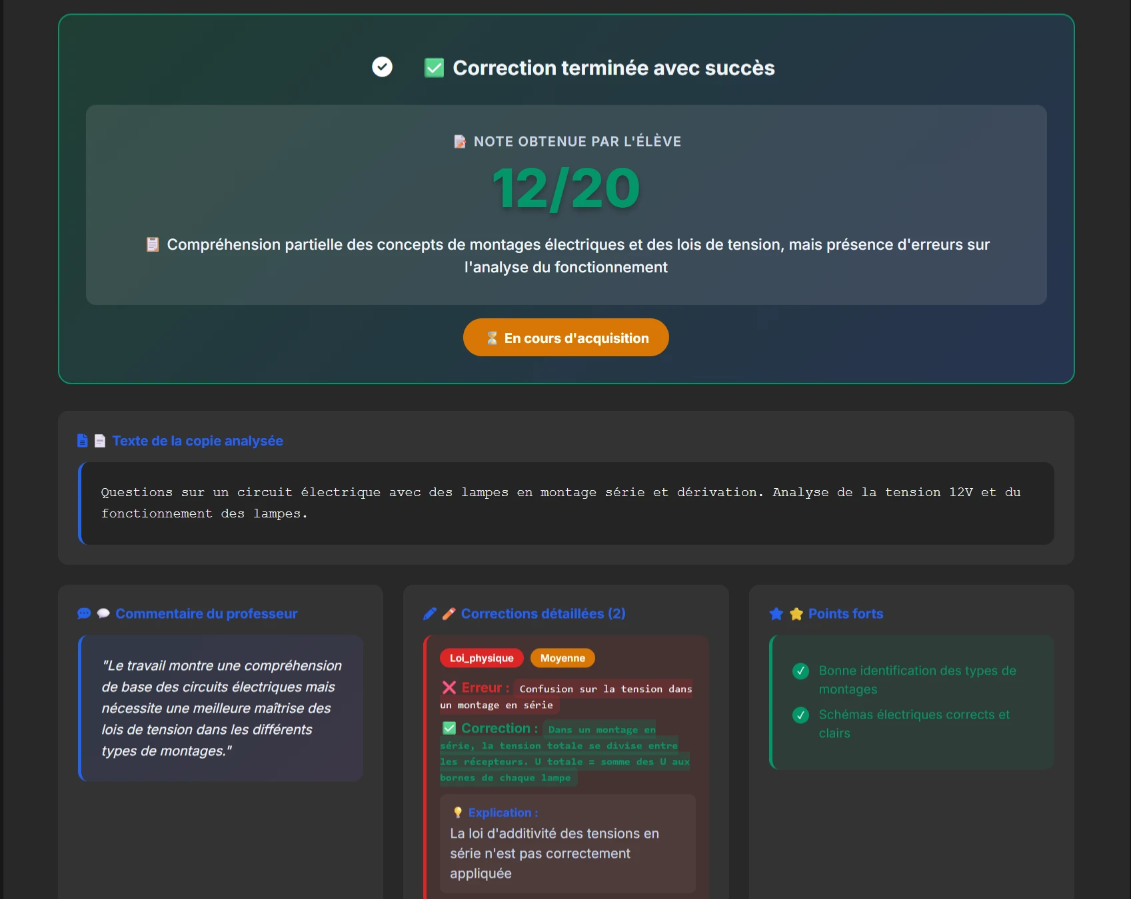Screen dimensions: 1131x899
Task: Click the white checkmark circle icon
Action: 381,67
